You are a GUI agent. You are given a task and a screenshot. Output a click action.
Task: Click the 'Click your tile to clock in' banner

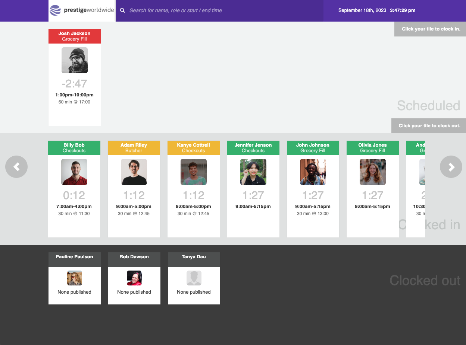point(430,29)
